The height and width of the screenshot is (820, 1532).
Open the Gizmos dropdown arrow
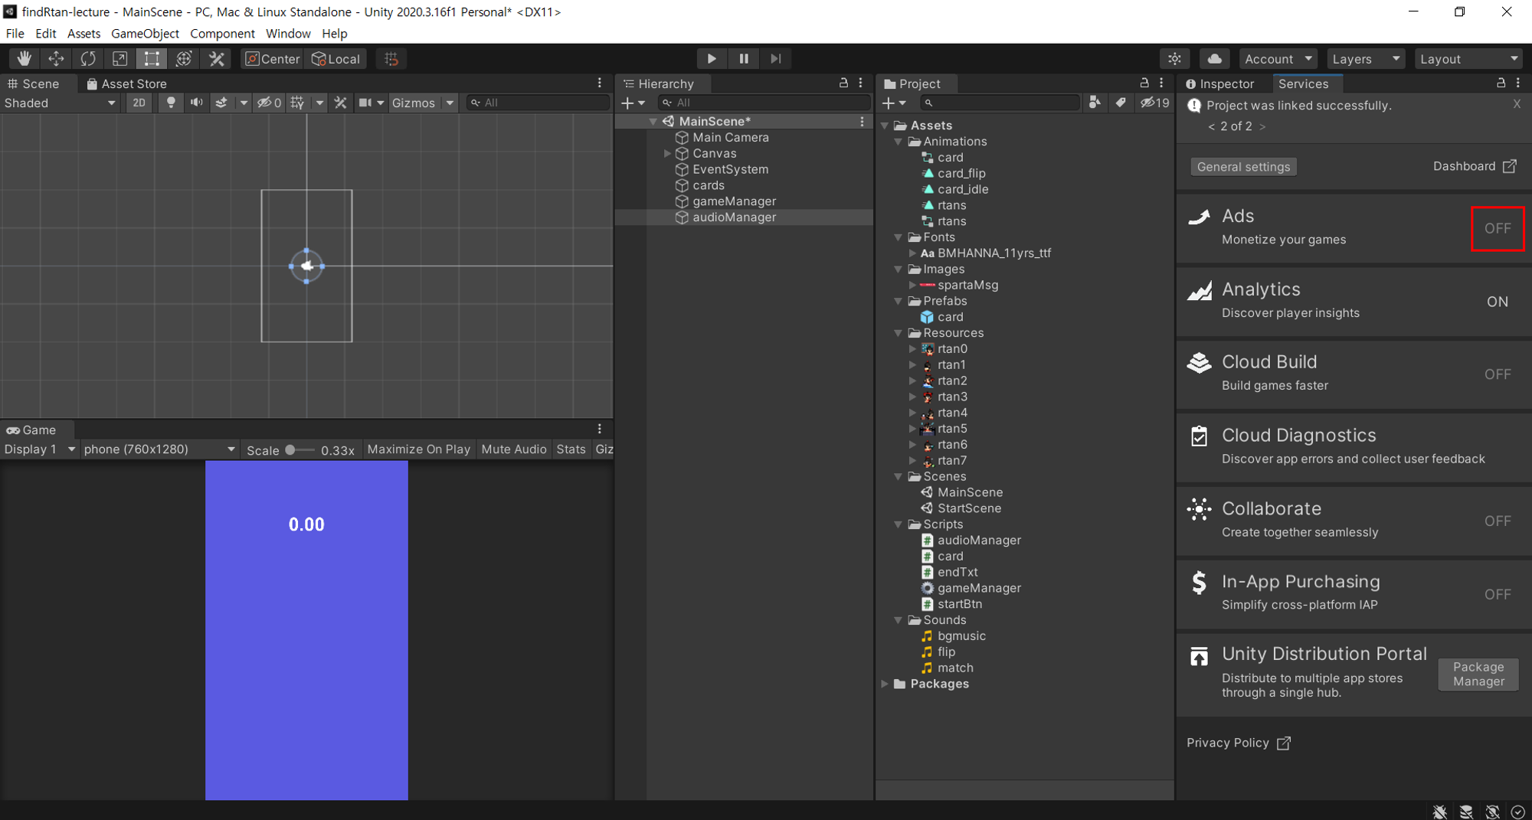[450, 103]
